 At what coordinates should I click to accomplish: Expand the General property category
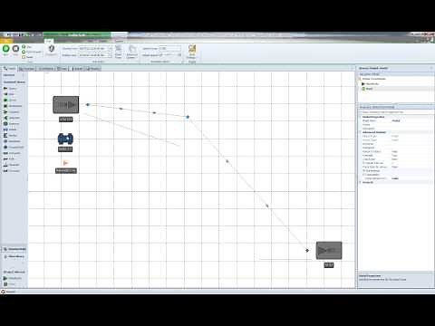click(361, 182)
